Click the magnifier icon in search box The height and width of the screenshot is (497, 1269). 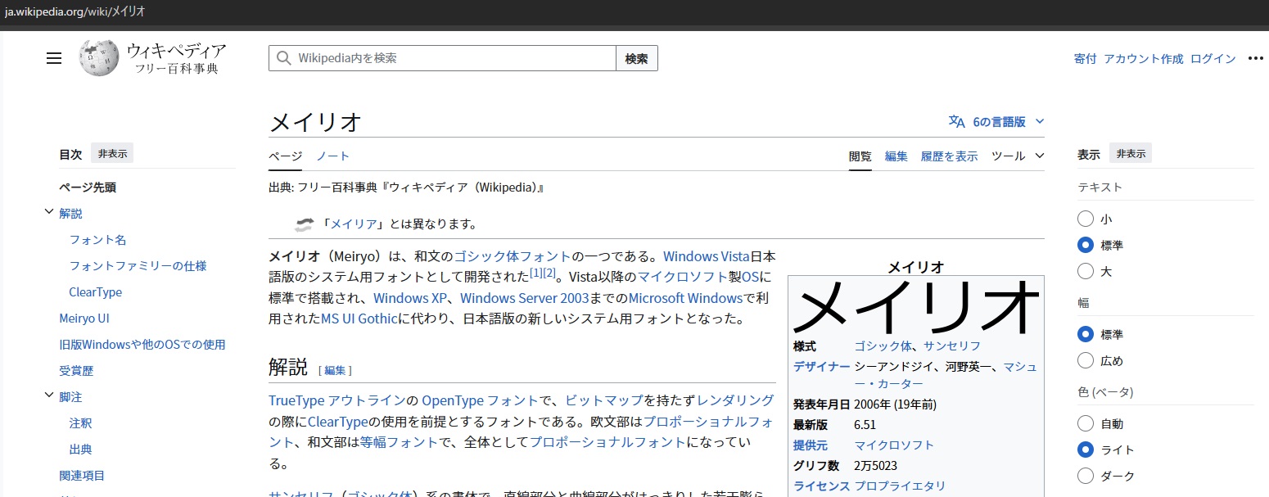point(284,58)
